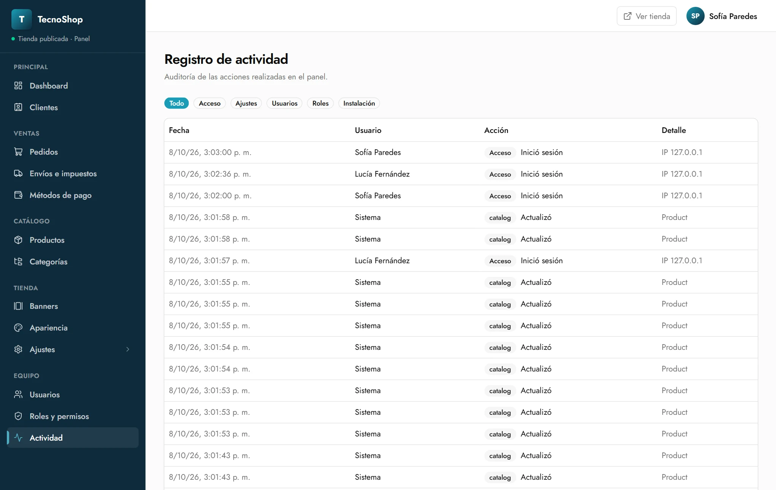This screenshot has width=776, height=490.
Task: Expand the Ajustes submenu chevron
Action: tap(128, 349)
